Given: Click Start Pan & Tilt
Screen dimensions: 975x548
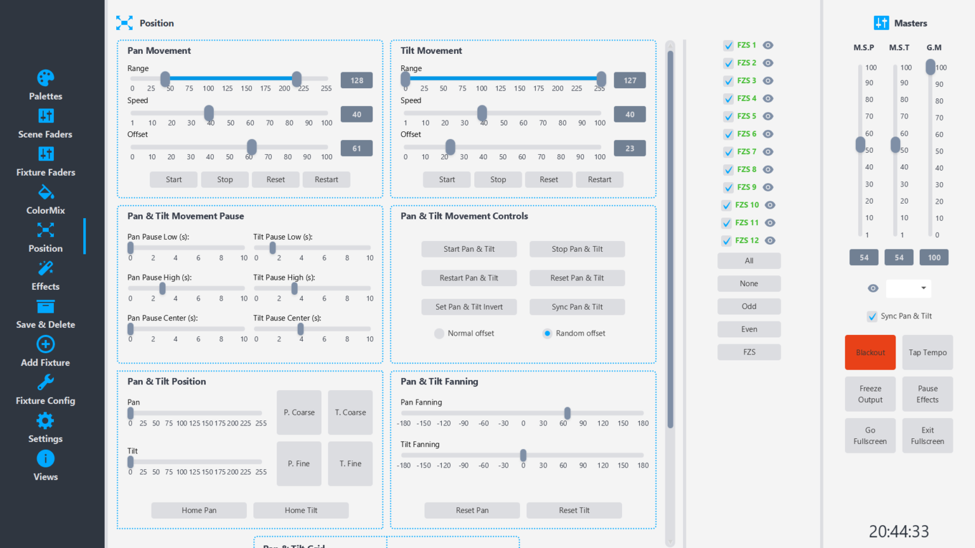Looking at the screenshot, I should pyautogui.click(x=469, y=249).
